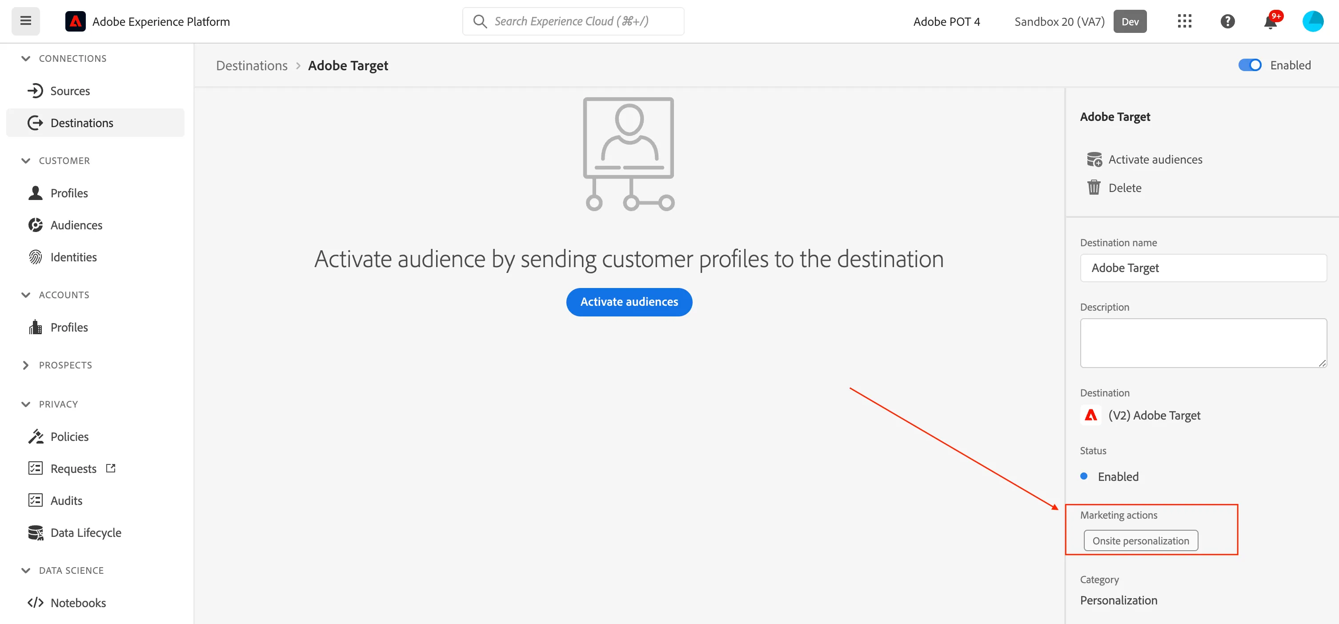Image resolution: width=1339 pixels, height=624 pixels.
Task: Click the Sources arrow icon
Action: (36, 91)
